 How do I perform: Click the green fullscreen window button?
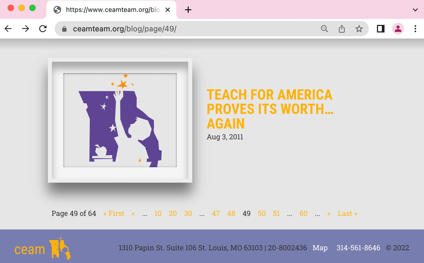coord(32,8)
